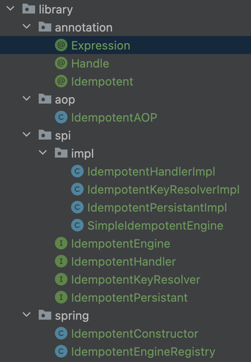Viewport: 251px width, 362px height.
Task: Collapse the library folder
Action: click(10, 9)
